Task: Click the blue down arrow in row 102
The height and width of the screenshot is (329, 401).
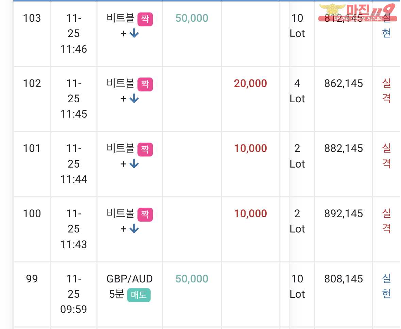Action: 134,99
